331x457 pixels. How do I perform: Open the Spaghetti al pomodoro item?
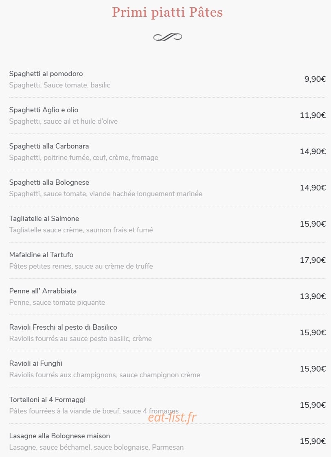tap(46, 74)
